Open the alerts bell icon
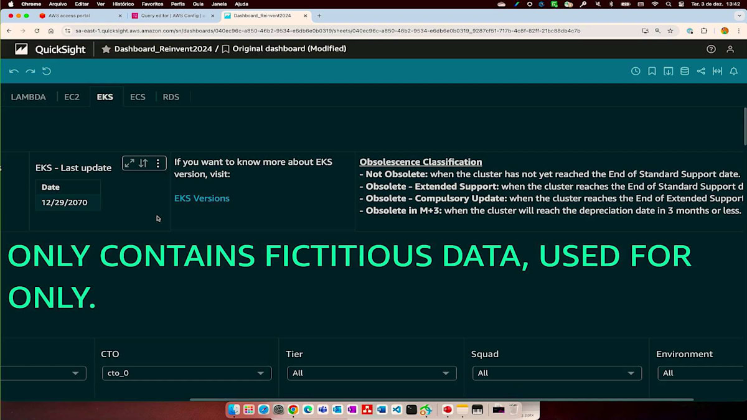 point(734,71)
